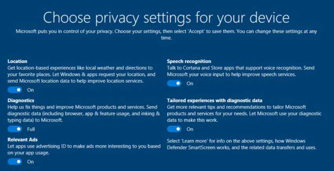Select the Location heading
This screenshot has height=171, width=334.
click(17, 61)
